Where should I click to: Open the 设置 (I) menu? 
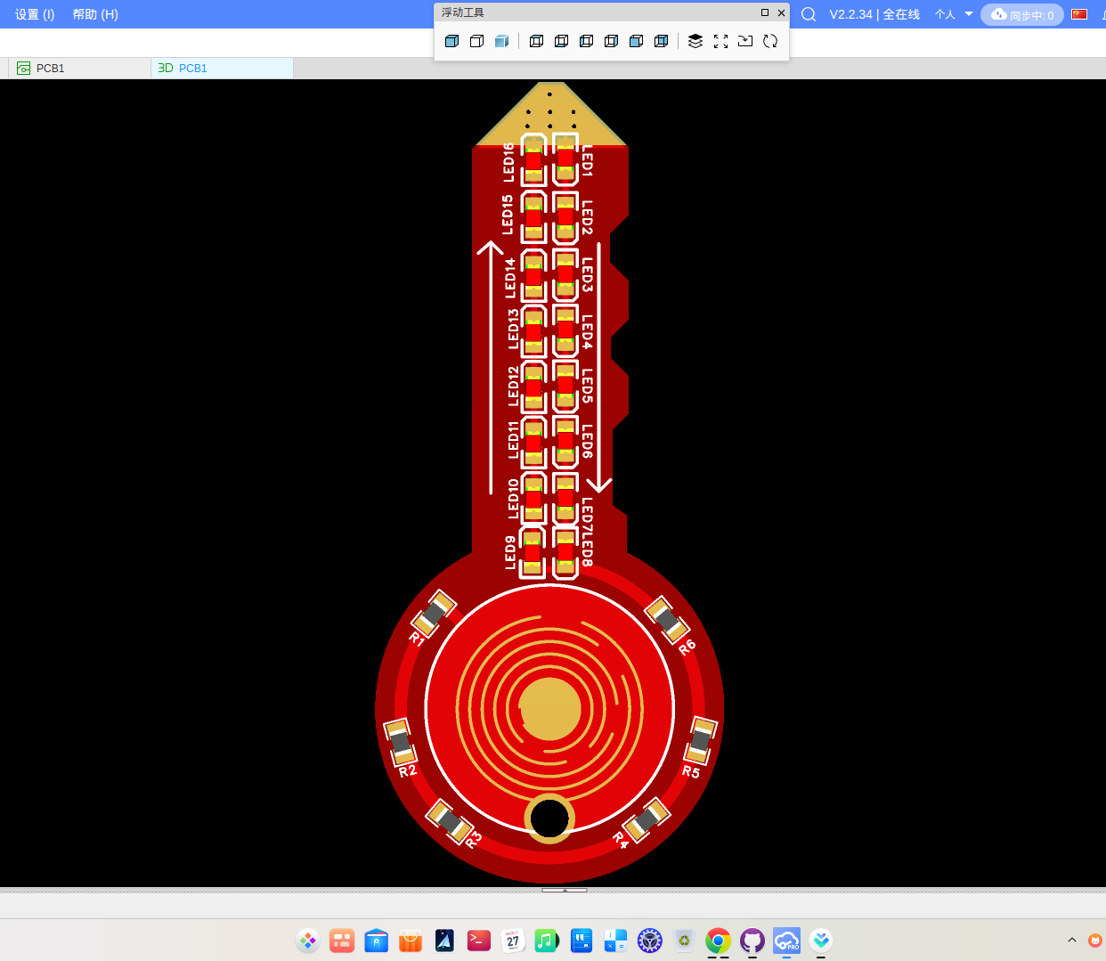[35, 14]
